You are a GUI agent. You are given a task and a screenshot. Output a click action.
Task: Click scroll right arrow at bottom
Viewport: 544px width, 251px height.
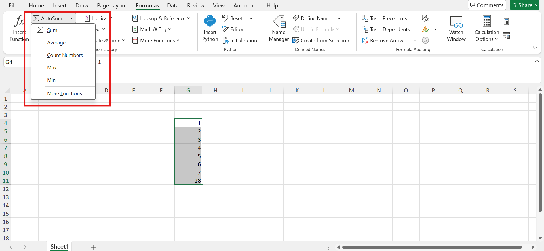click(533, 247)
